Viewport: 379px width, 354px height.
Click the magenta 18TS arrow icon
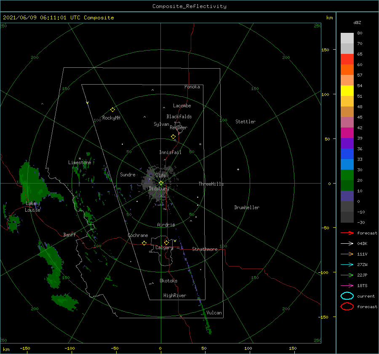347,286
